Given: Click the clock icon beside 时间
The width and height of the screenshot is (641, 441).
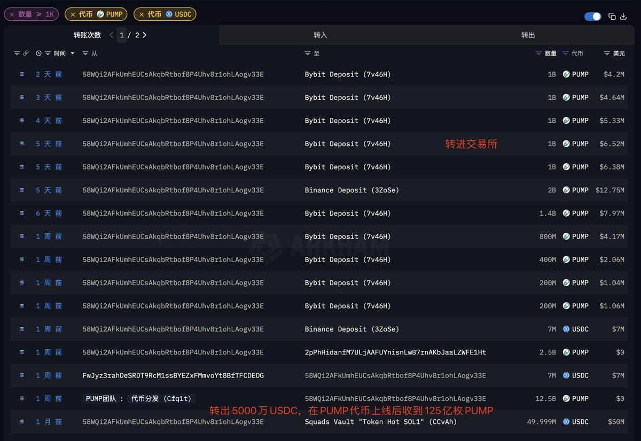Looking at the screenshot, I should pos(38,53).
